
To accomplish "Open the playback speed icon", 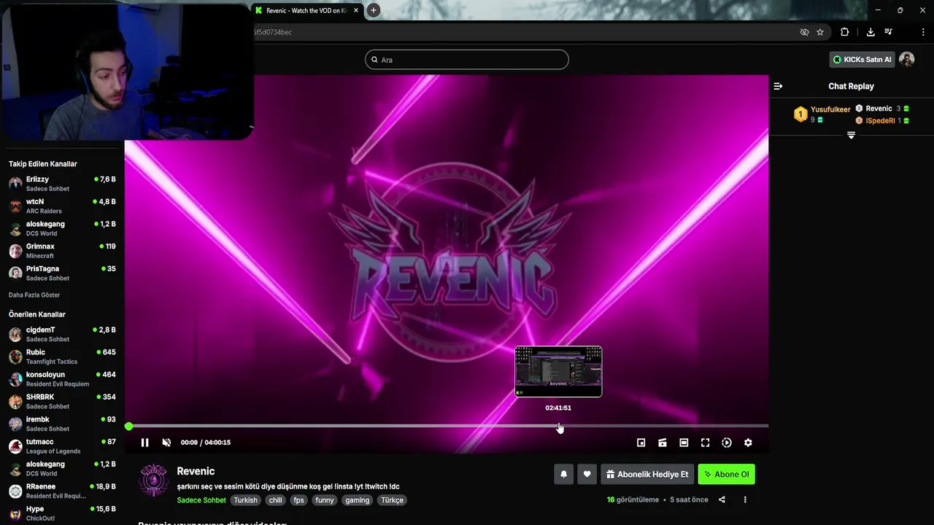I will coord(727,443).
